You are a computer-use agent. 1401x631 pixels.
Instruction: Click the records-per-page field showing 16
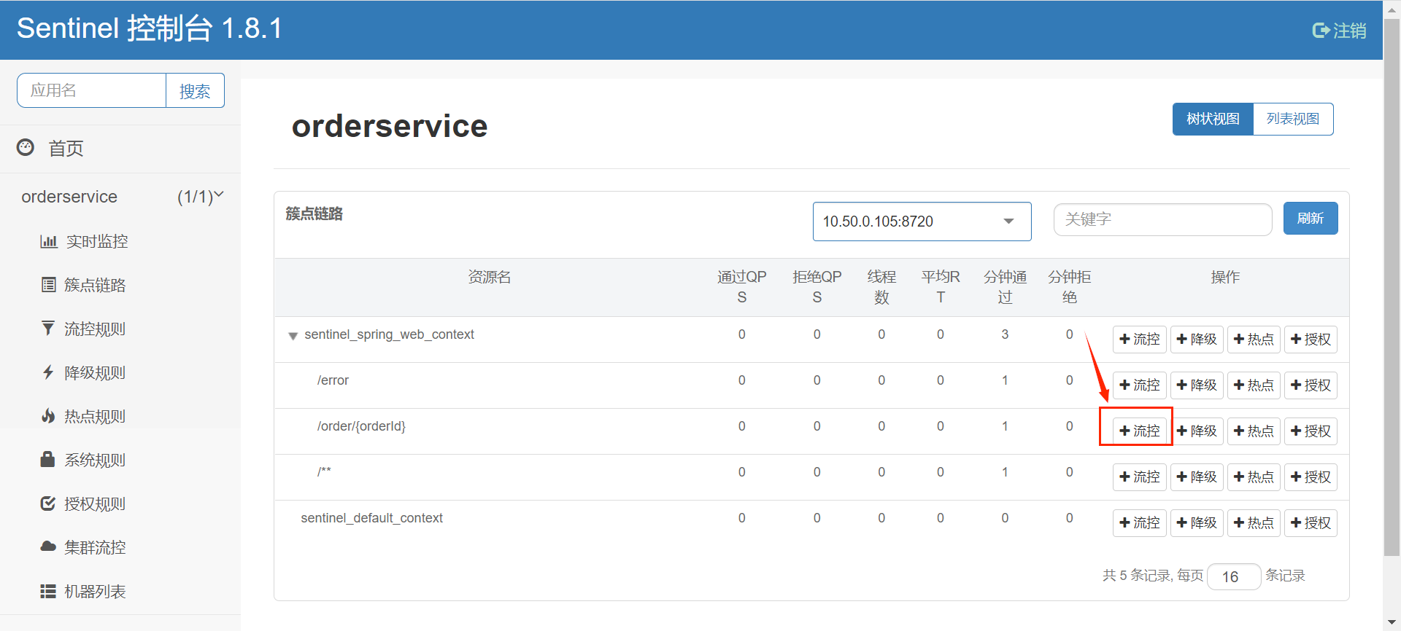click(x=1234, y=576)
